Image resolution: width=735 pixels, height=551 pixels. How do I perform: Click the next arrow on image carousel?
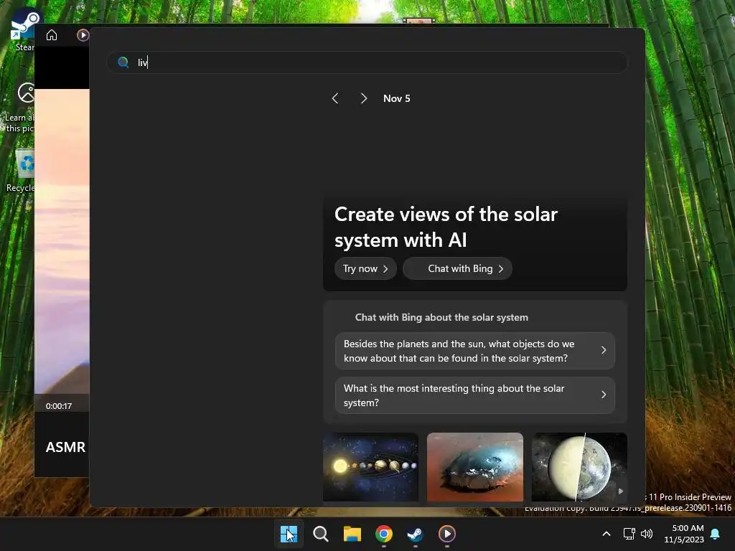point(621,491)
